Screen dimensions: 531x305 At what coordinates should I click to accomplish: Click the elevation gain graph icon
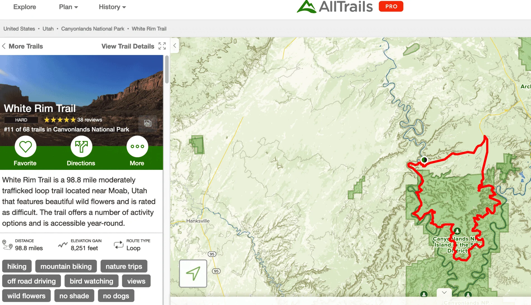tap(63, 245)
